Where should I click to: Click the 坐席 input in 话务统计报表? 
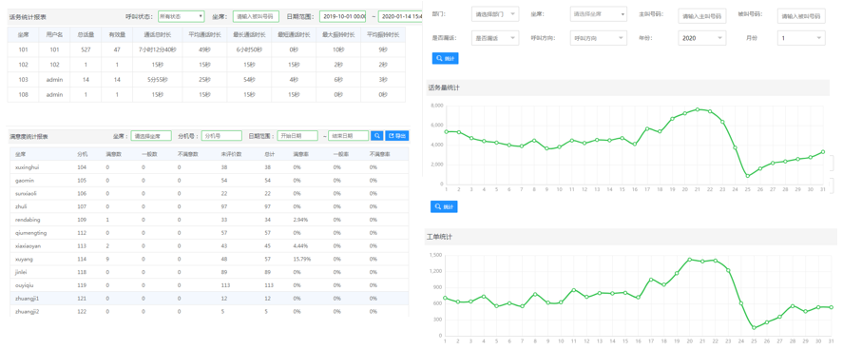(256, 17)
